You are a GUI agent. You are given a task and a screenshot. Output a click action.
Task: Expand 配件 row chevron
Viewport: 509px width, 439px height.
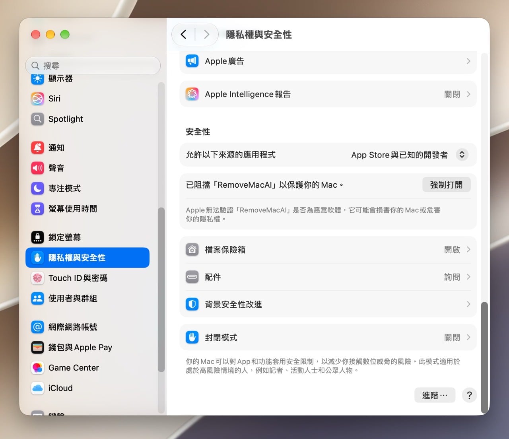click(x=468, y=277)
